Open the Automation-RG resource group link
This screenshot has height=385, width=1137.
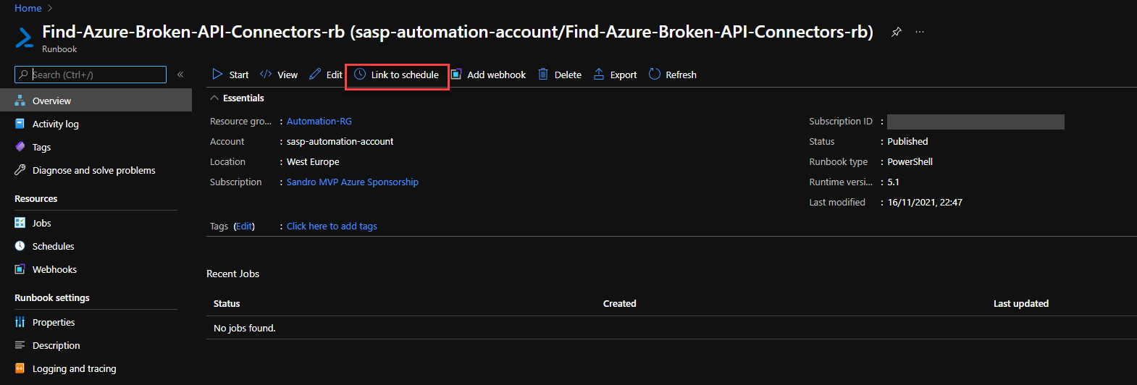click(x=319, y=121)
